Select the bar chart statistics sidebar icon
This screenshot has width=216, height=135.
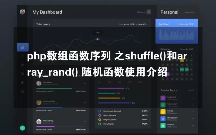click(x=22, y=47)
